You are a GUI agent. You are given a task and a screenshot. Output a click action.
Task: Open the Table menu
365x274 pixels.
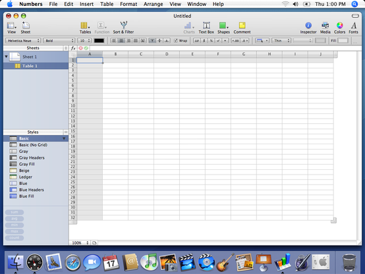tap(107, 4)
